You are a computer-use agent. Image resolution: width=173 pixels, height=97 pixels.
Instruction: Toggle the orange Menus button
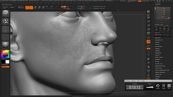[x=139, y=1]
